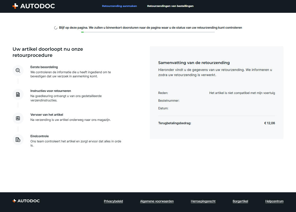Select the document icon for Instructies voor retourneren

18,94
